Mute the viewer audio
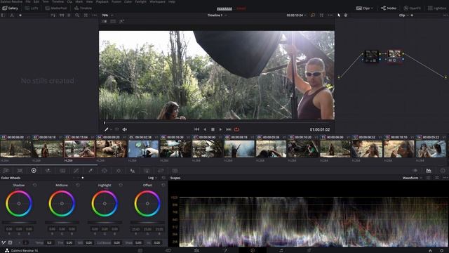449x253 pixels. (x=125, y=129)
